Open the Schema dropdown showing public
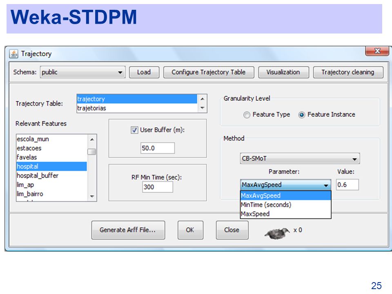This screenshot has height=294, width=392. 82,72
